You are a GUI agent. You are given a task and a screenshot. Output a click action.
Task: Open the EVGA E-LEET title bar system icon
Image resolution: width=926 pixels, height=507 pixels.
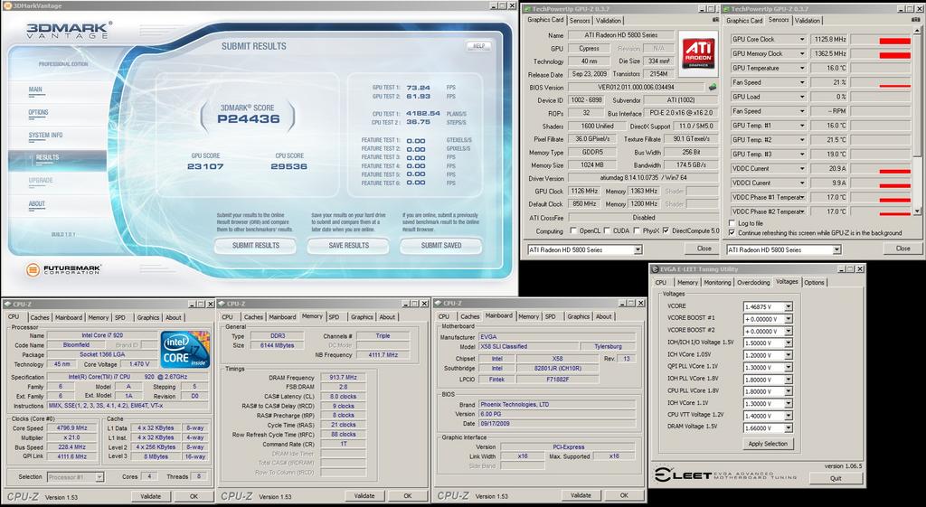click(x=655, y=269)
